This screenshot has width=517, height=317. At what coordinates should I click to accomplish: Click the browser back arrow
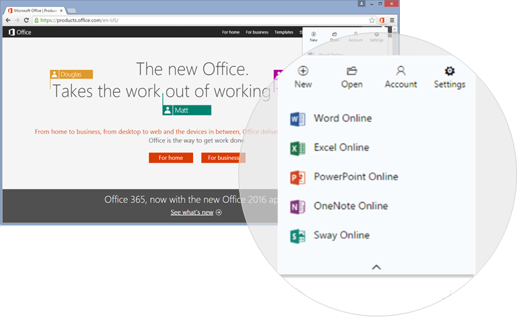(x=7, y=20)
